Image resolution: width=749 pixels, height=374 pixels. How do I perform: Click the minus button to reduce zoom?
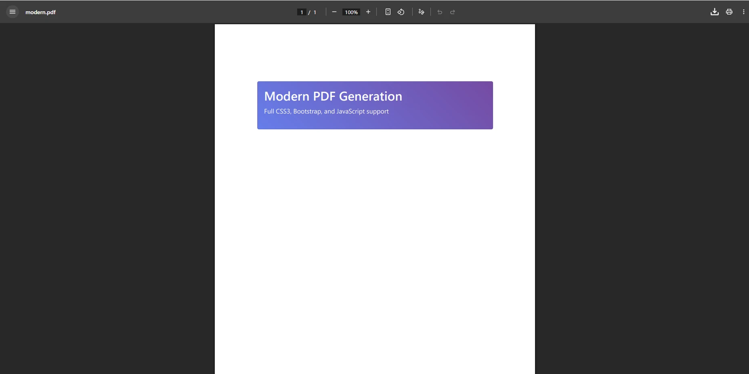click(x=334, y=12)
